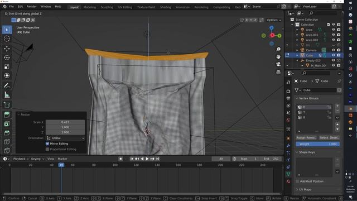Screen dimensions: 357x201
Task: Open the Render menu
Action: (31, 7)
